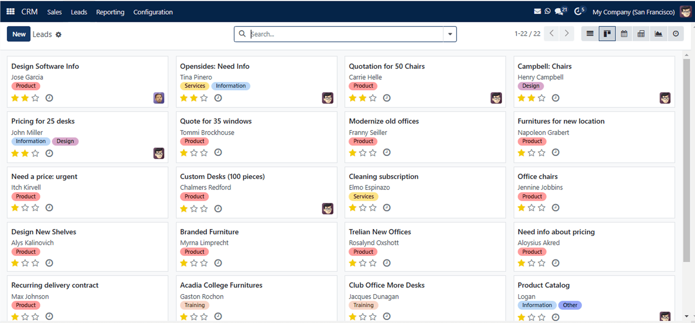The image size is (695, 323).
Task: Open the apps grid menu icon
Action: 10,12
